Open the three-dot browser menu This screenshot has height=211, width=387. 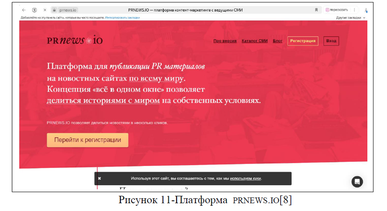coord(354,10)
